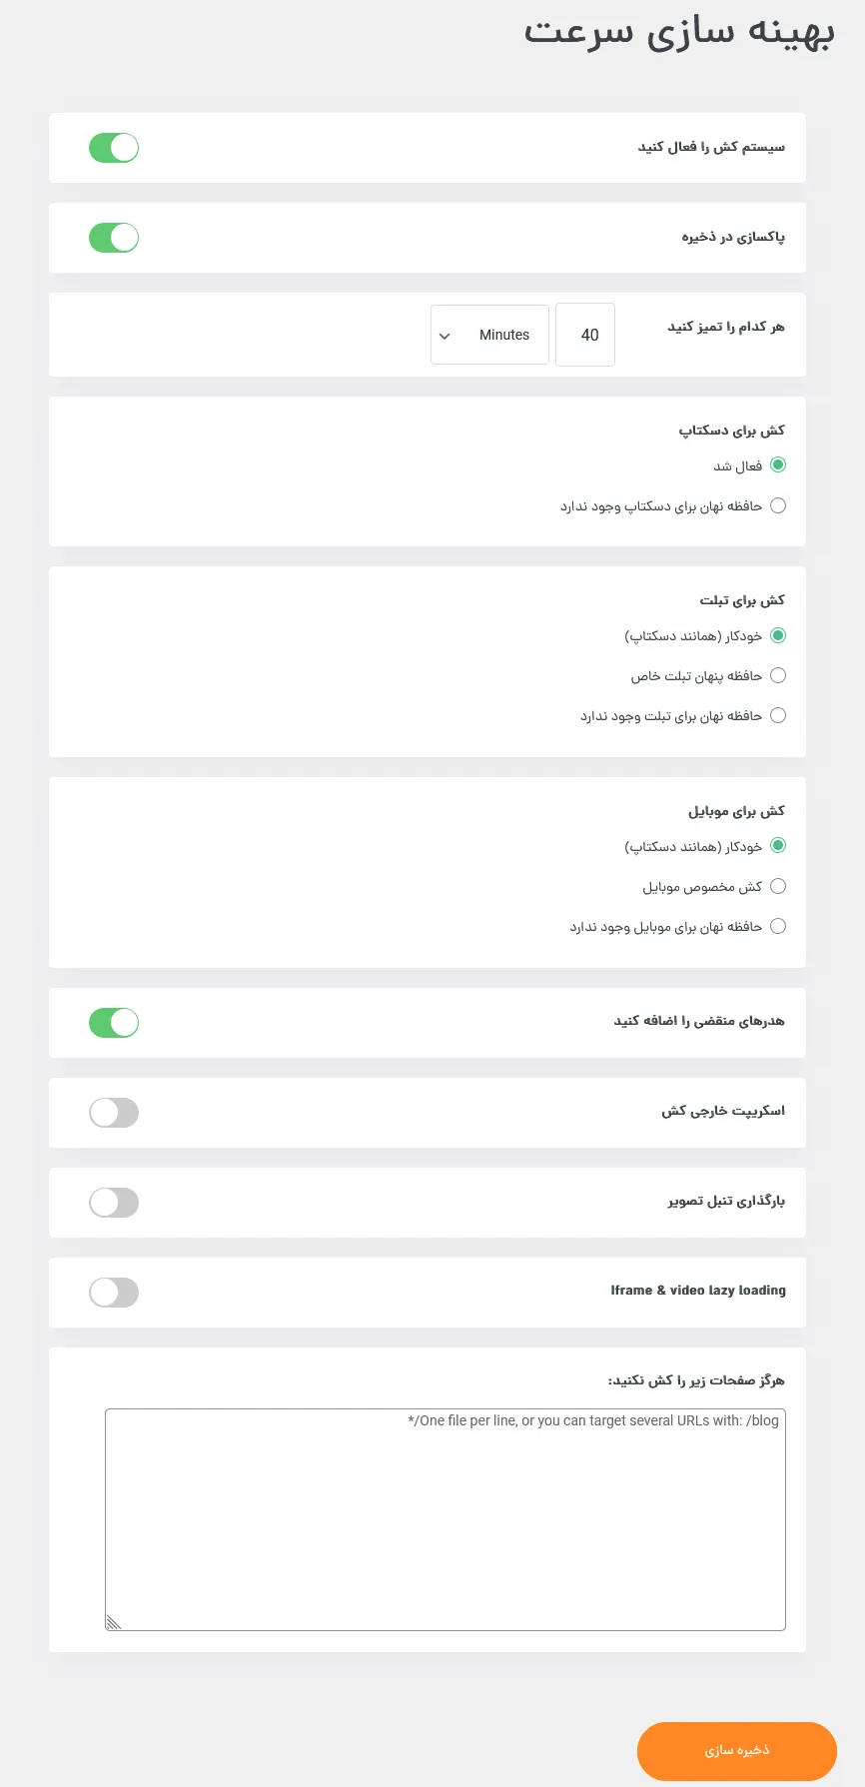The width and height of the screenshot is (865, 1787).
Task: Select the no-cache-for-tablet radio option
Action: coord(778,715)
